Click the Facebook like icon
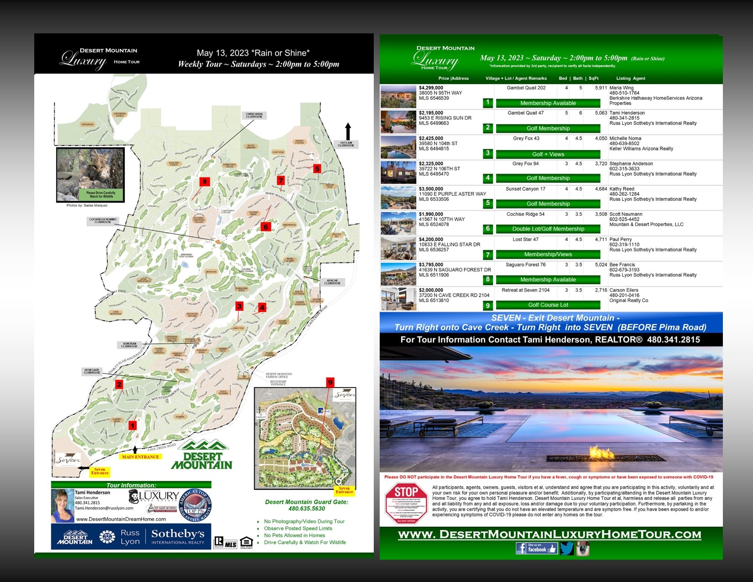 pyautogui.click(x=536, y=548)
